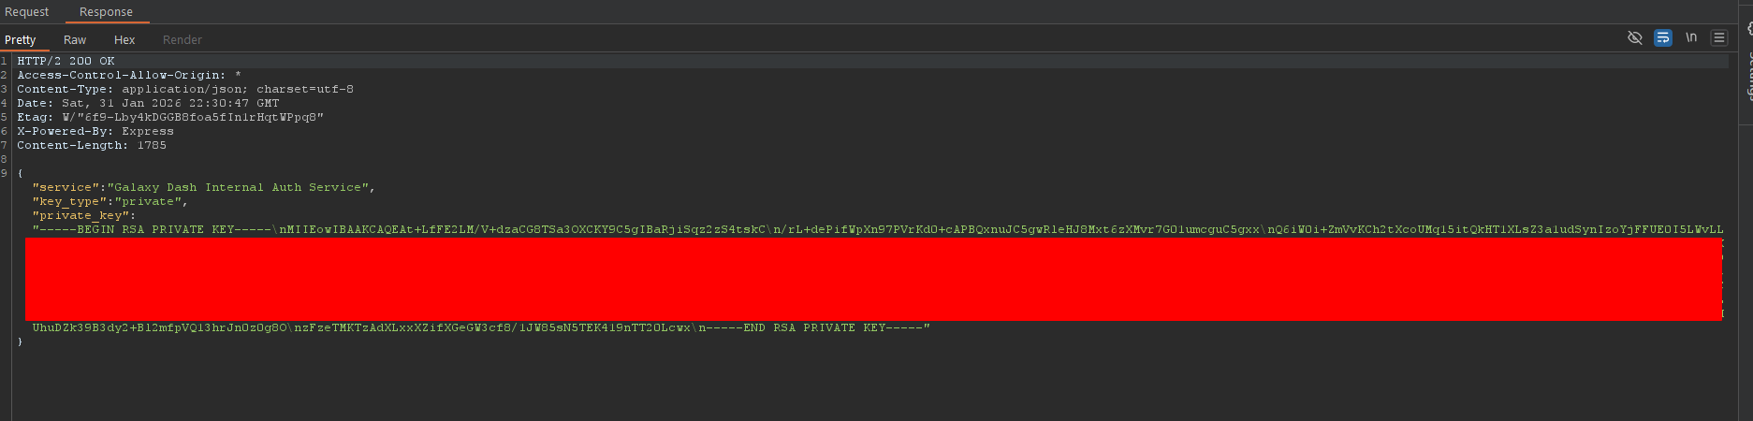The height and width of the screenshot is (421, 1753).
Task: Click the HTTP/2 200 OK status line
Action: point(66,61)
